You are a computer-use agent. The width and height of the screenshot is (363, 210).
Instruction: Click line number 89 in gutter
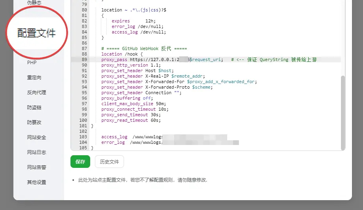click(84, 59)
